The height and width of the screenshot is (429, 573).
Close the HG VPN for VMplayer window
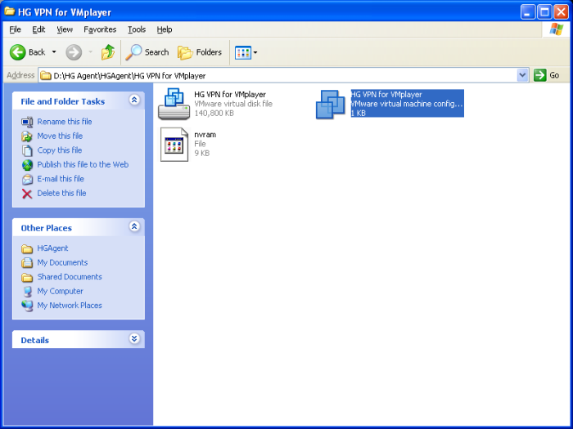point(561,11)
